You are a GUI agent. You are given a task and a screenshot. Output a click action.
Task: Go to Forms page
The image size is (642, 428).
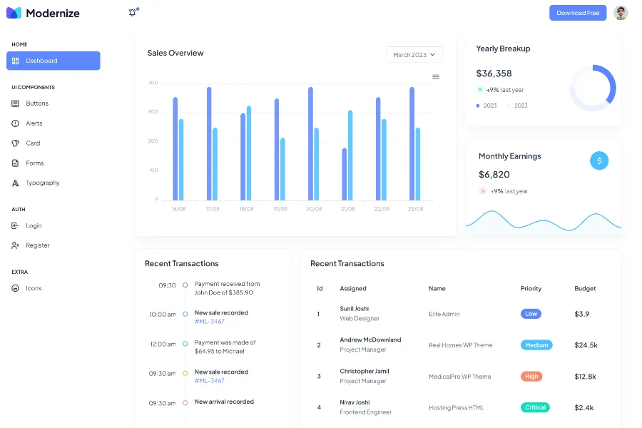tap(35, 163)
